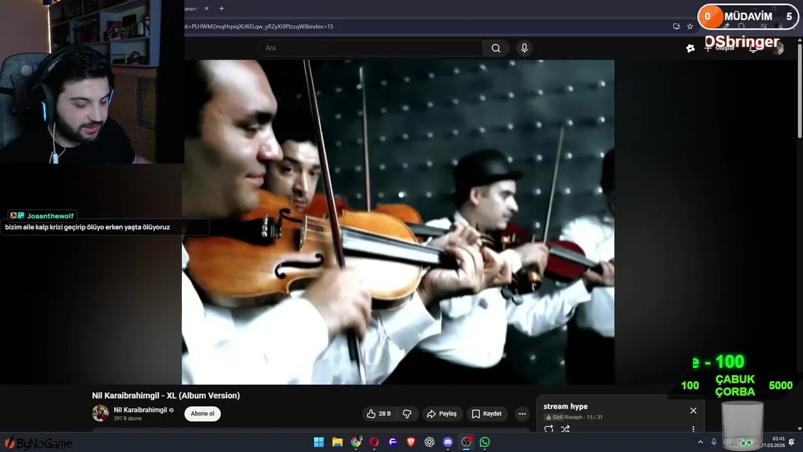Open Brave browser from the taskbar

[411, 442]
